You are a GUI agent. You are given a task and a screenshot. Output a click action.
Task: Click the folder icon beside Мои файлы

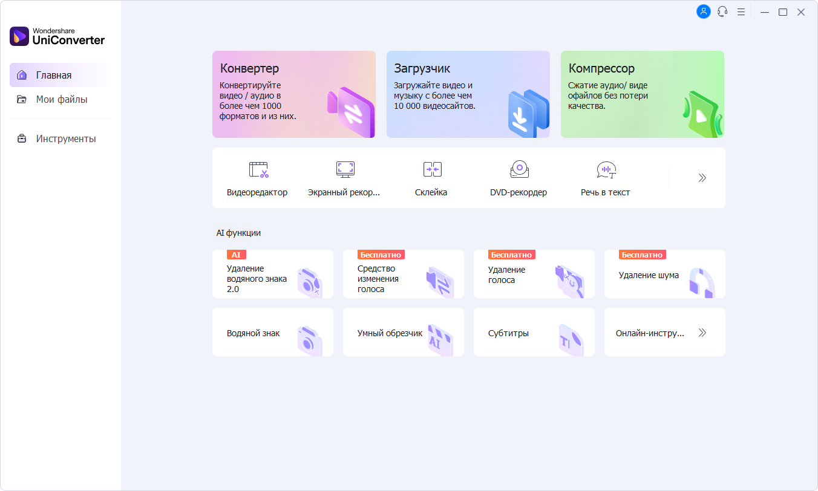point(22,99)
